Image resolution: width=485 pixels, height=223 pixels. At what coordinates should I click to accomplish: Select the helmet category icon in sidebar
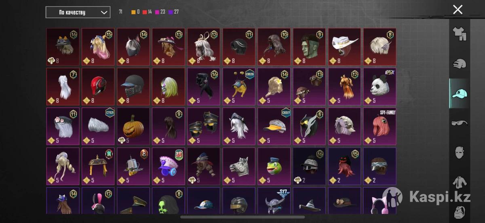(459, 64)
